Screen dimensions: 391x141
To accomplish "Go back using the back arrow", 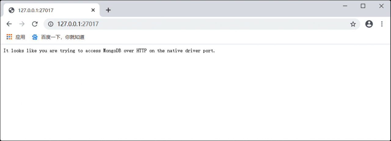I will (x=9, y=24).
